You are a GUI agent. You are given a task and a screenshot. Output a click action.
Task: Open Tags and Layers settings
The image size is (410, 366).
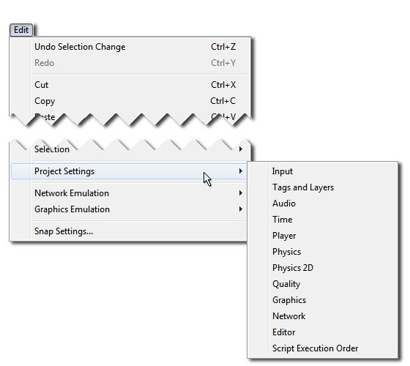pyautogui.click(x=322, y=187)
